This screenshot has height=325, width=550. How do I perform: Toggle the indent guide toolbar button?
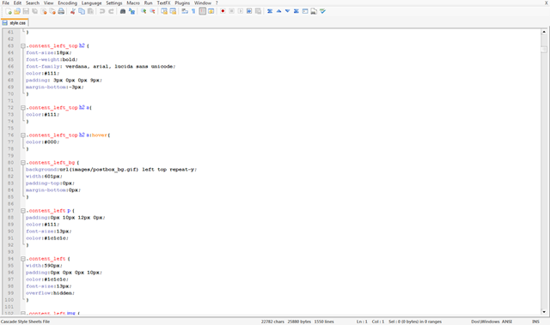pyautogui.click(x=203, y=11)
